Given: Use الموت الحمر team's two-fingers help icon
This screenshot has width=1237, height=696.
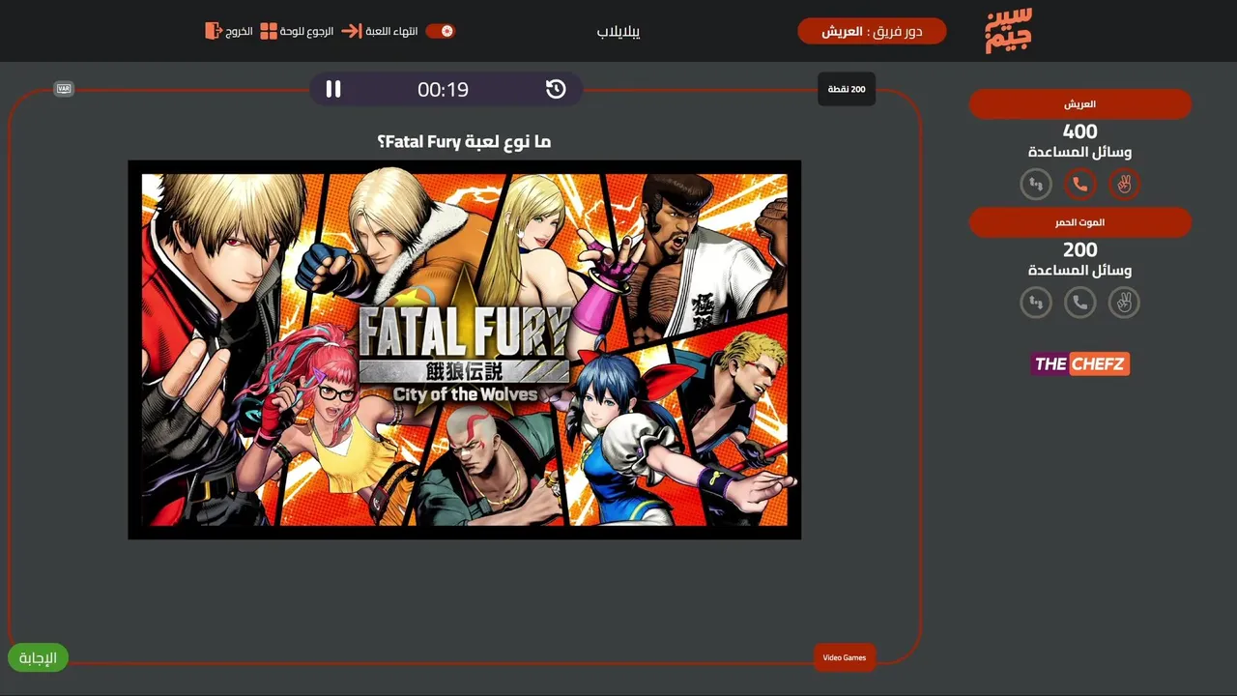Looking at the screenshot, I should [x=1124, y=303].
